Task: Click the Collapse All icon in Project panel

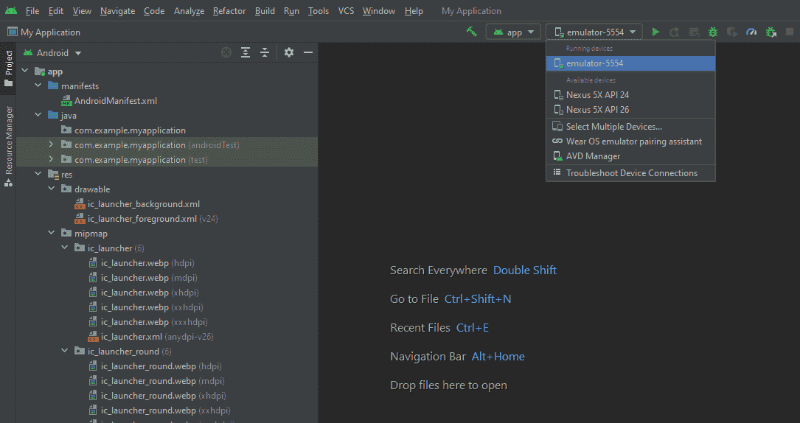Action: 264,52
